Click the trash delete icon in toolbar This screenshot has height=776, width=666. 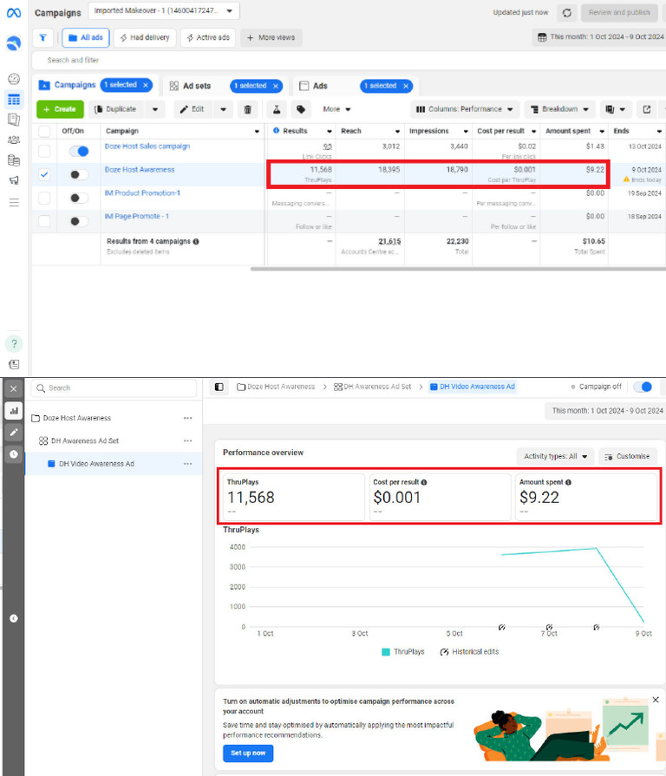(x=248, y=109)
